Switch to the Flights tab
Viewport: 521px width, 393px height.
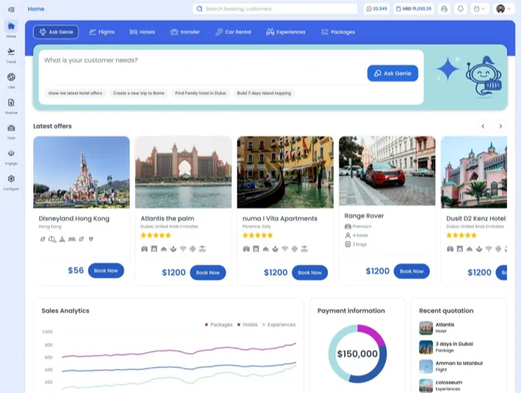click(x=102, y=32)
